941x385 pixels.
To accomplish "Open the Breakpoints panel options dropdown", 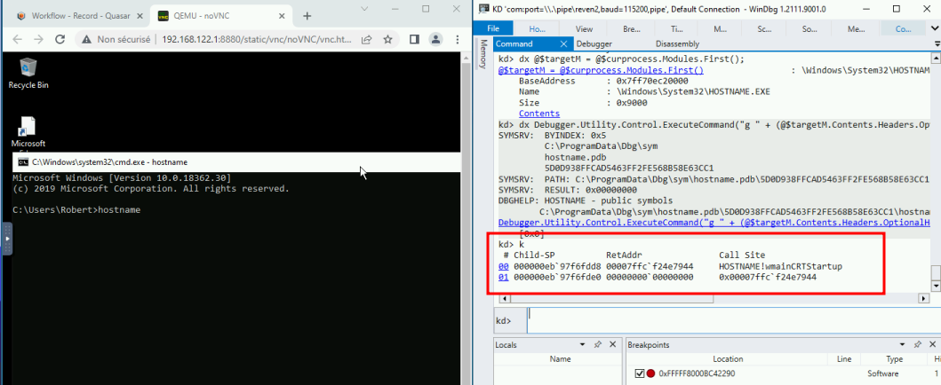I will pyautogui.click(x=902, y=345).
